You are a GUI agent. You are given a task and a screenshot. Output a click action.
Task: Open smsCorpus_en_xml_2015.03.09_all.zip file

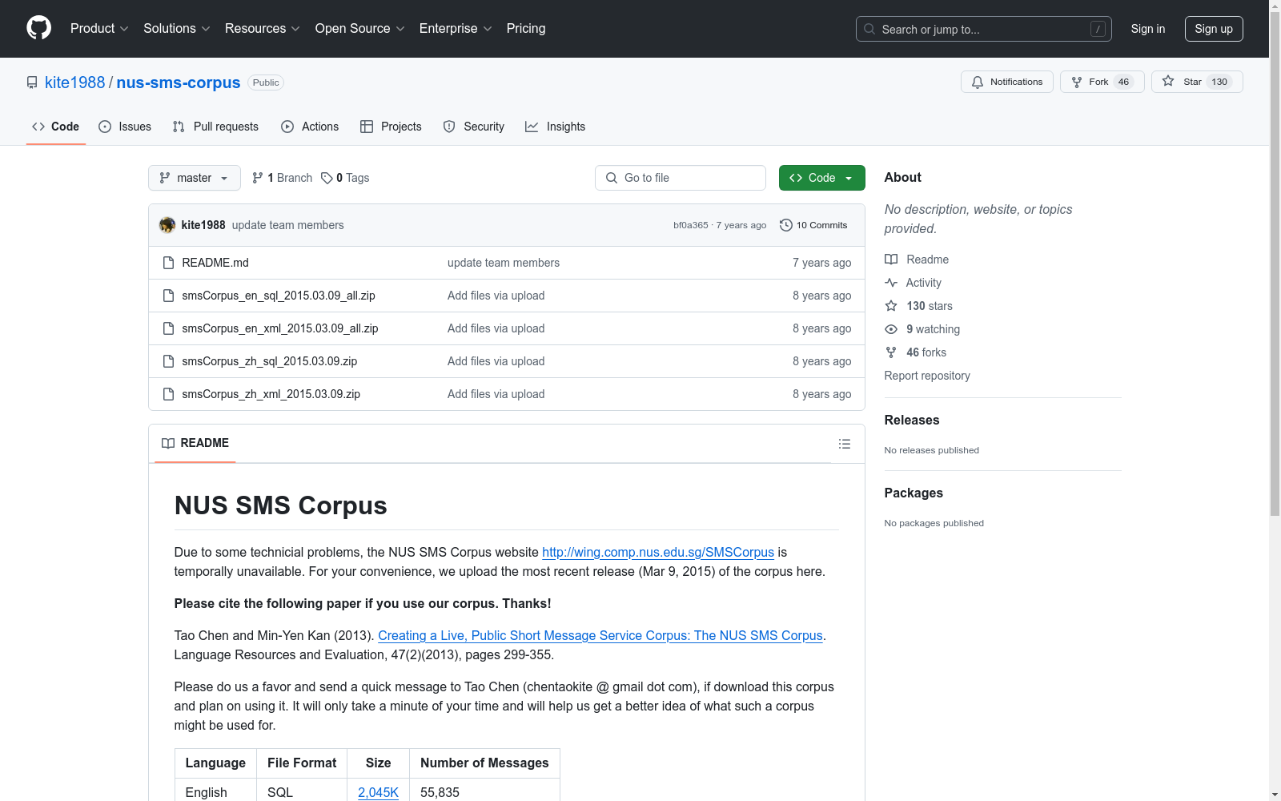(280, 328)
